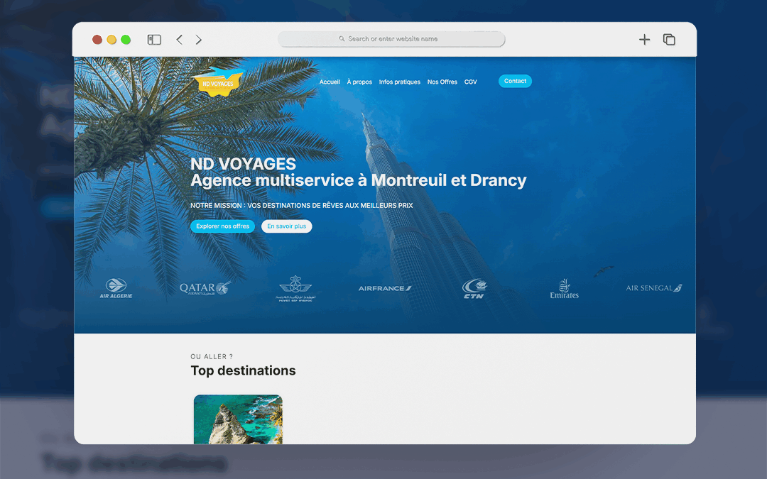The image size is (767, 479).
Task: Click the ND Voyages logo
Action: click(218, 82)
